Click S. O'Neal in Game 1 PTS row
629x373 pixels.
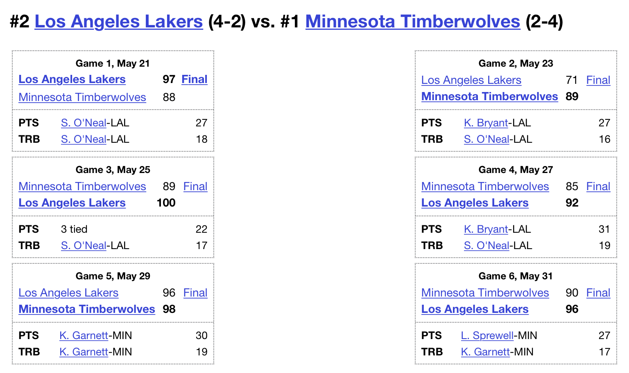84,123
